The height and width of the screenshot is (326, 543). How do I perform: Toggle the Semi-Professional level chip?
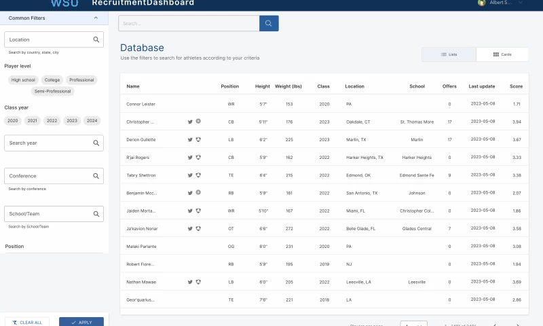pos(53,92)
